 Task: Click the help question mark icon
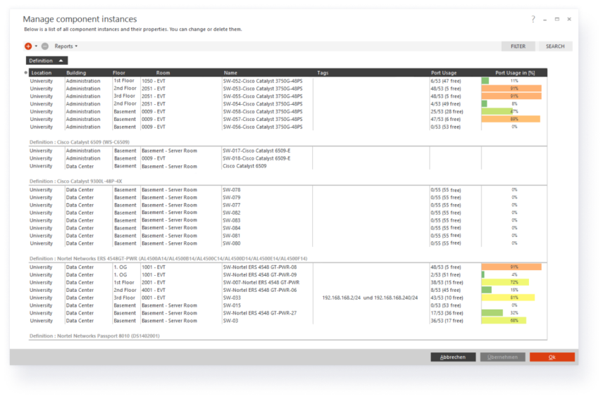pyautogui.click(x=533, y=19)
